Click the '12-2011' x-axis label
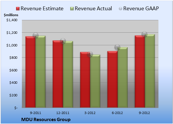The width and height of the screenshot is (173, 124). pos(63,113)
